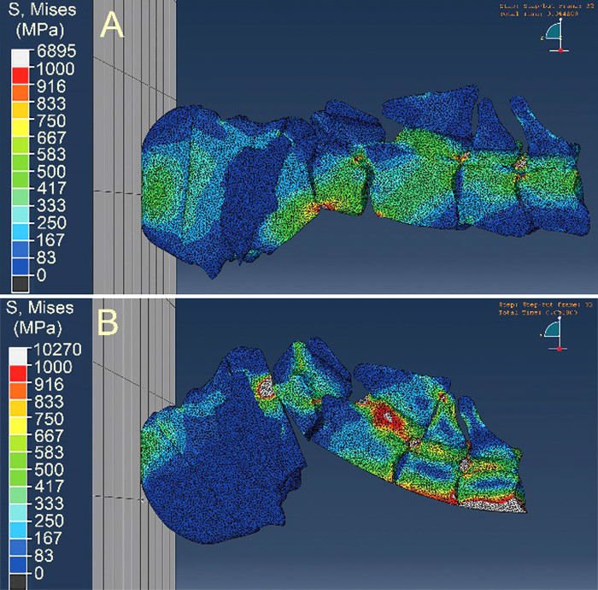598x590 pixels.
Task: Click the 667 value in panel A legend
Action: (51, 138)
